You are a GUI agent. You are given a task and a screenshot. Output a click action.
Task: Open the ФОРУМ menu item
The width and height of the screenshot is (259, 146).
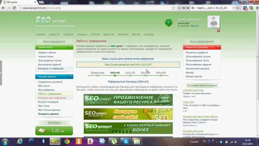pos(136,34)
